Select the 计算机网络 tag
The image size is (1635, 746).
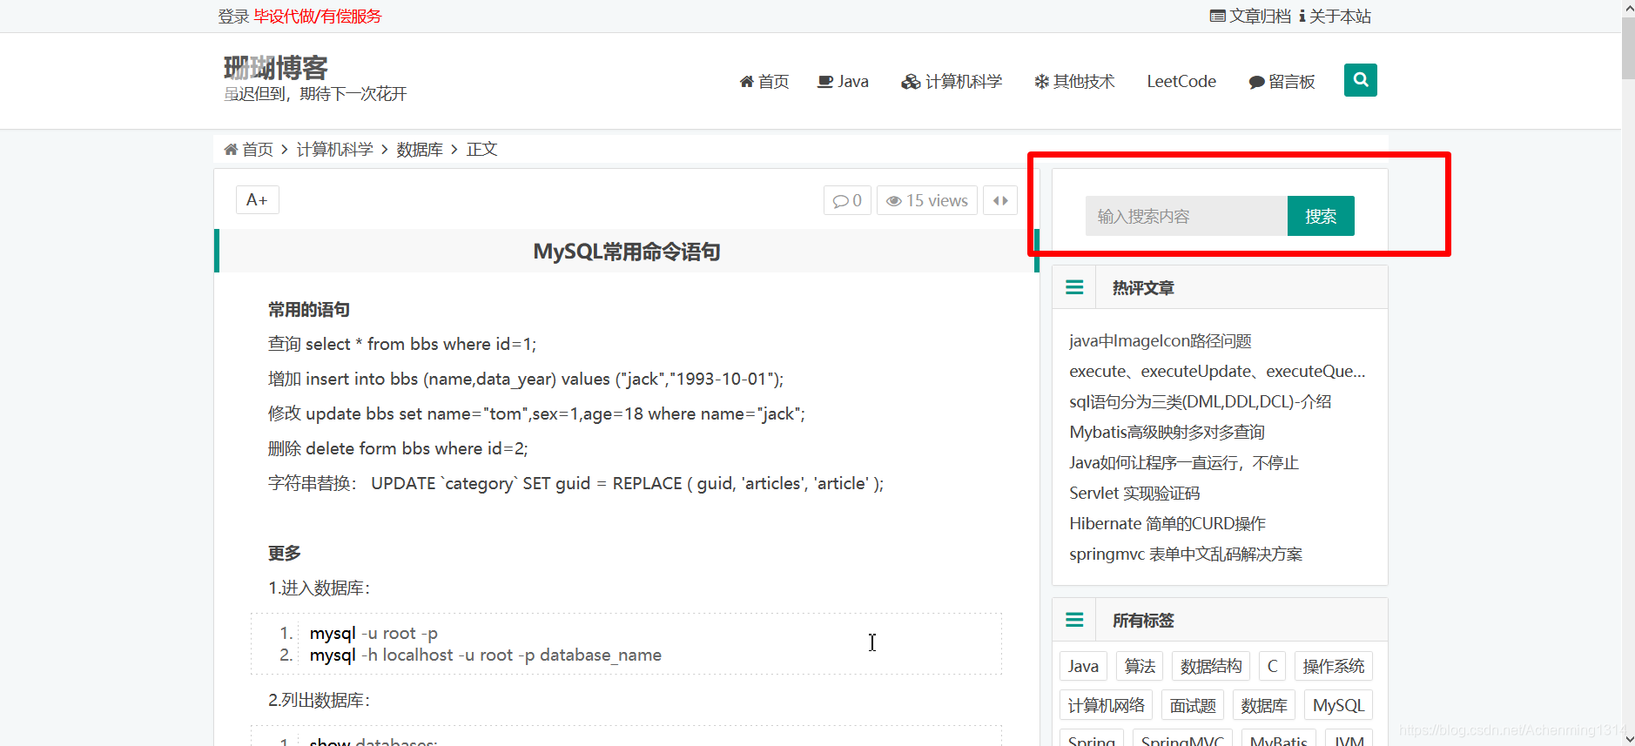1106,705
